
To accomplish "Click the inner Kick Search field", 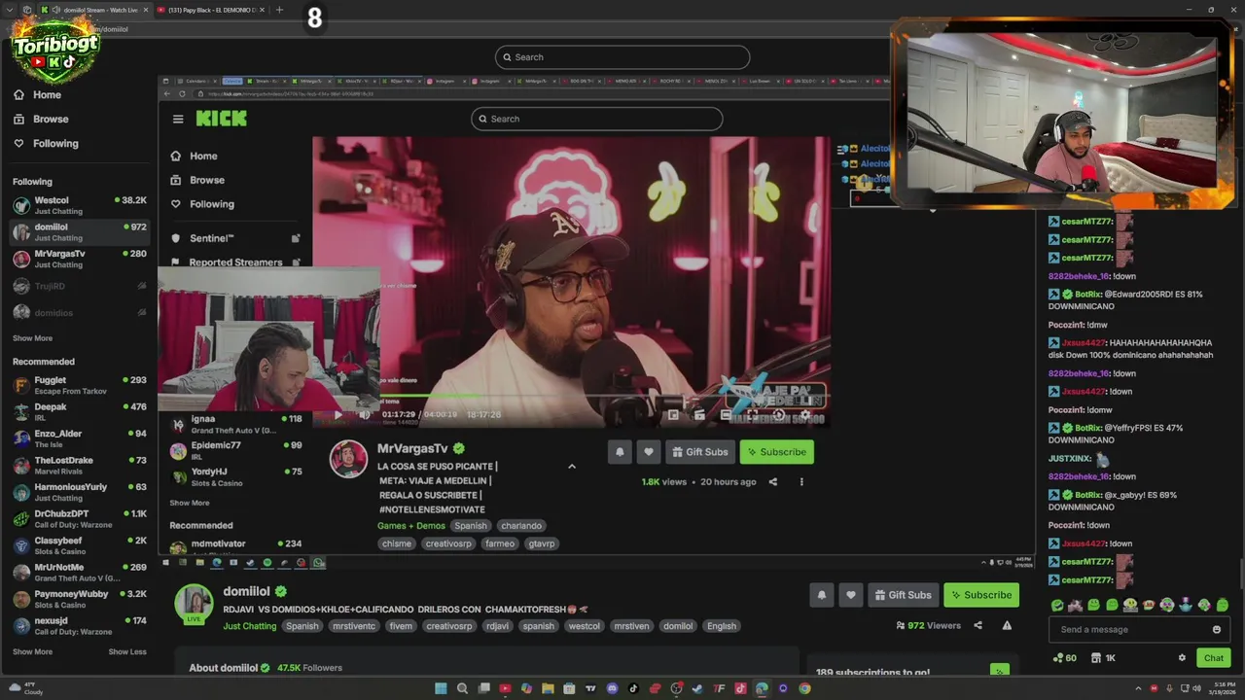I will pyautogui.click(x=596, y=119).
